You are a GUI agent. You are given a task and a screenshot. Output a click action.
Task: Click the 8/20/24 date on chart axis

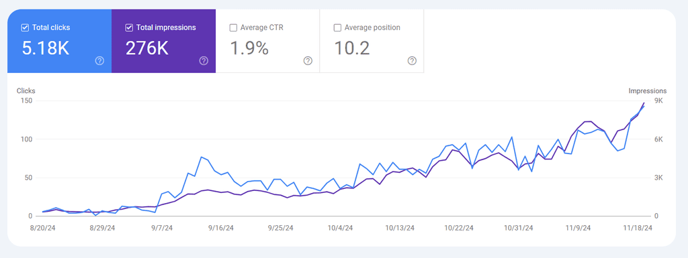click(42, 229)
